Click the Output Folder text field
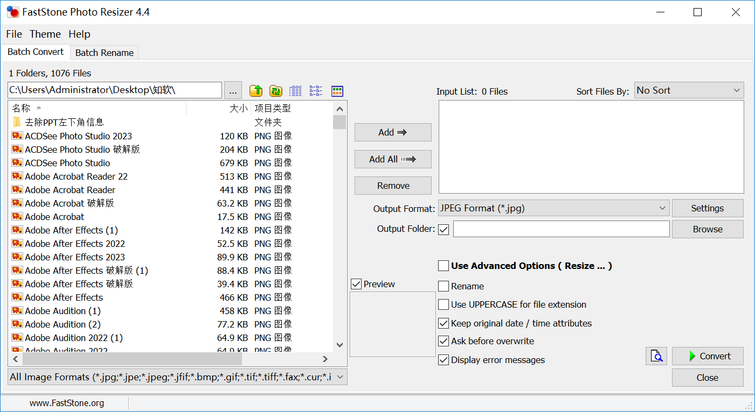The image size is (755, 412). click(562, 229)
